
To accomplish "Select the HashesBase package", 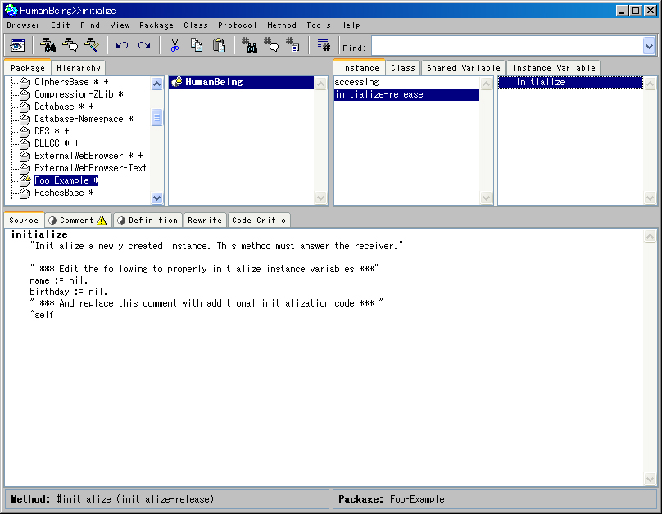I will click(64, 193).
